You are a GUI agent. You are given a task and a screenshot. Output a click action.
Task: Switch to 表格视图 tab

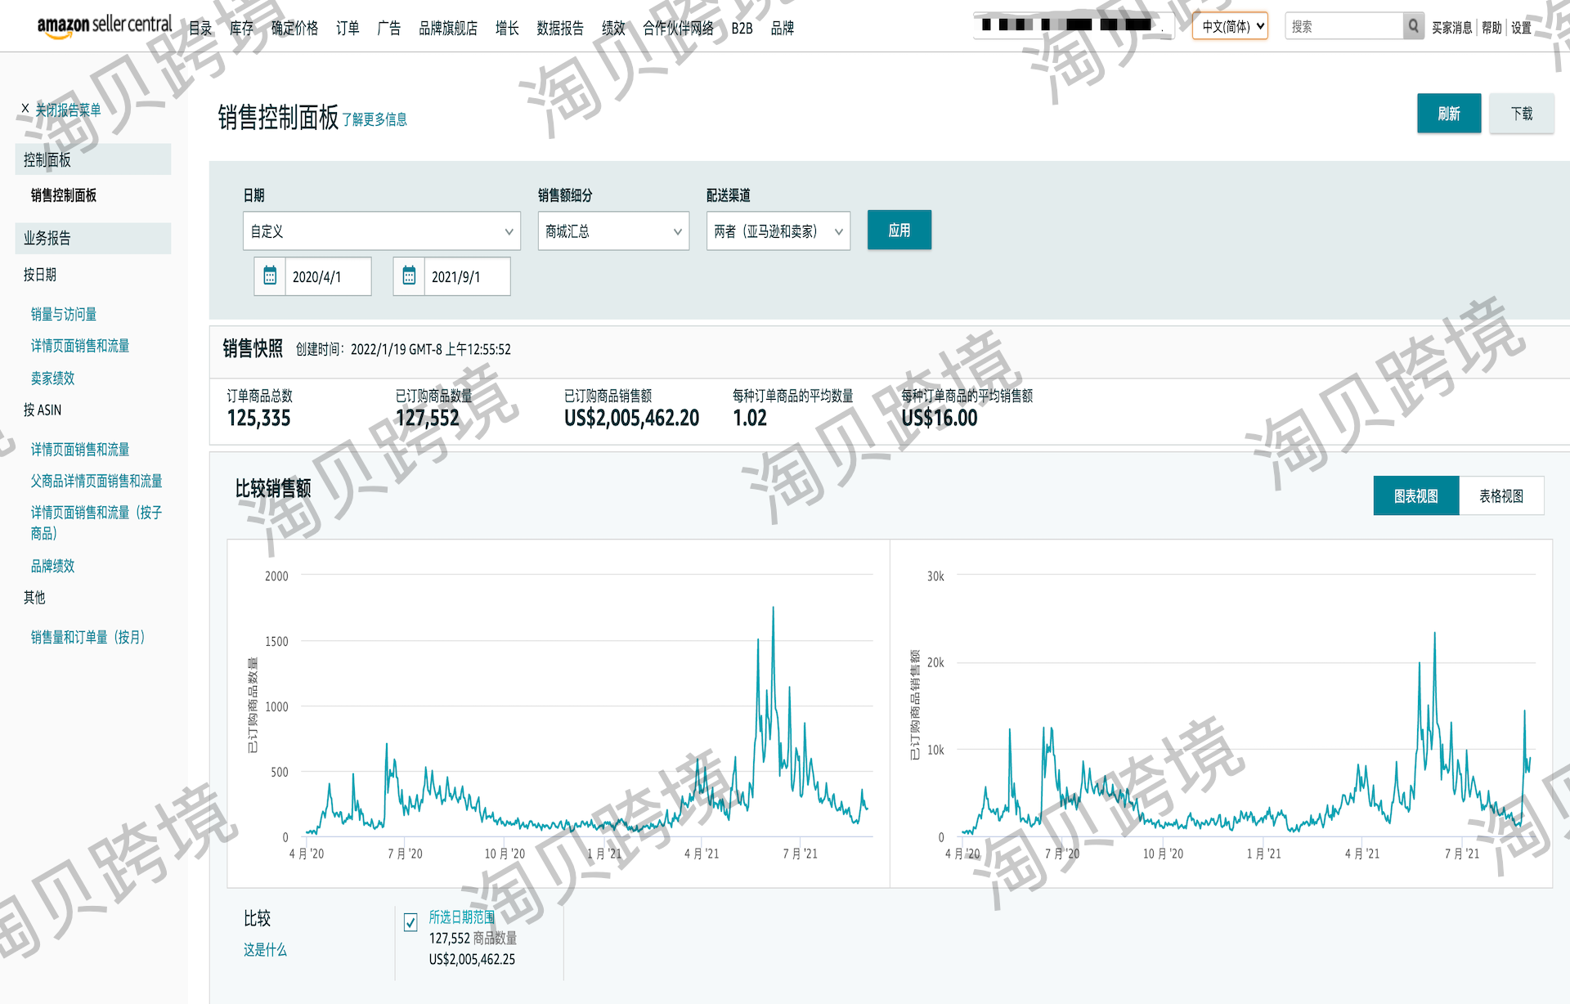pos(1500,496)
